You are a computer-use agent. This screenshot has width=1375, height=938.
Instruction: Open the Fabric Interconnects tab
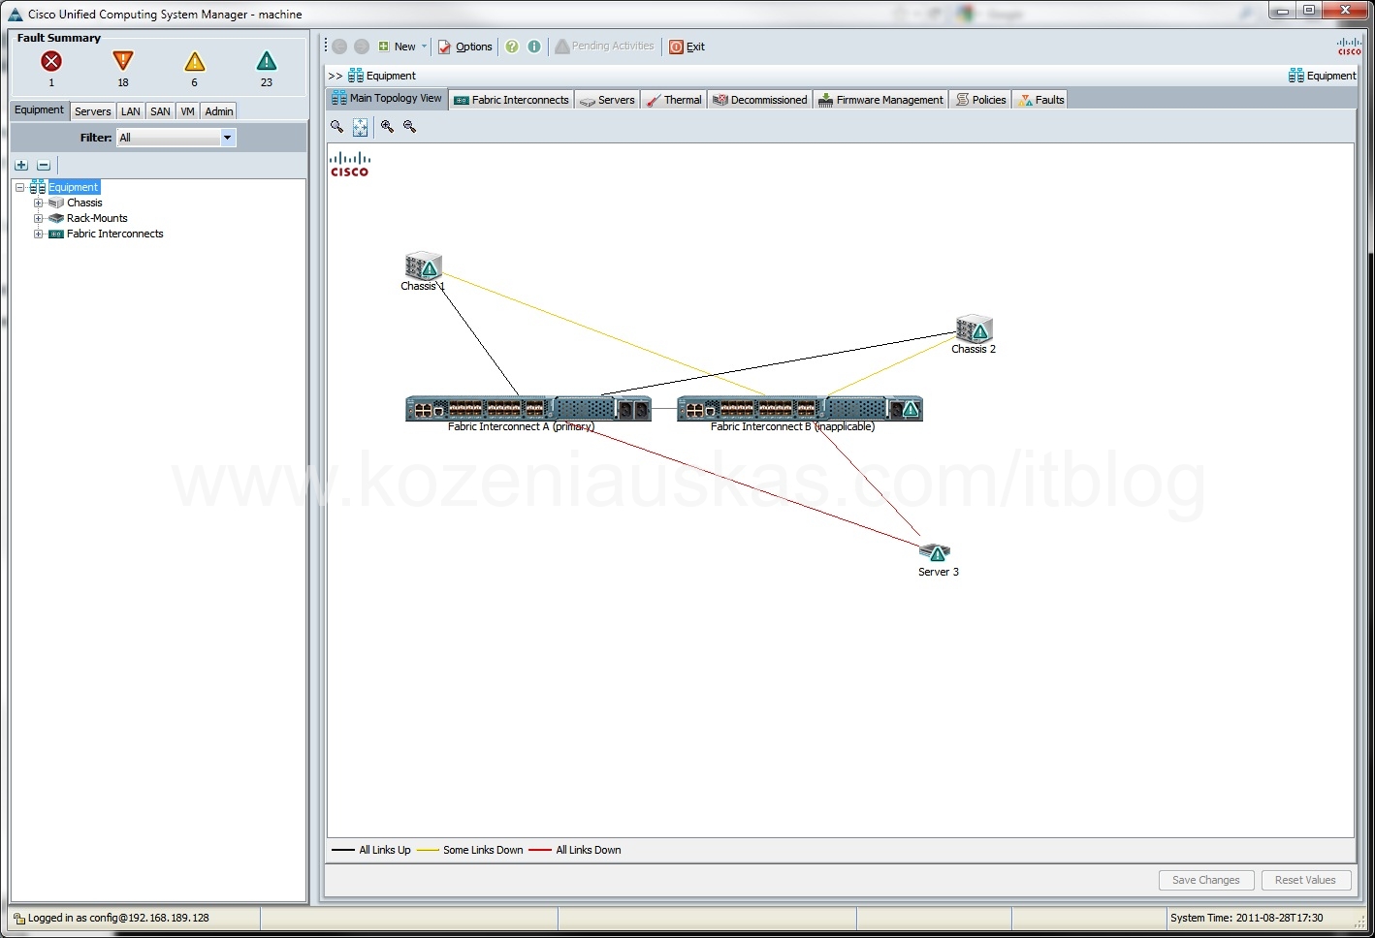[x=512, y=100]
